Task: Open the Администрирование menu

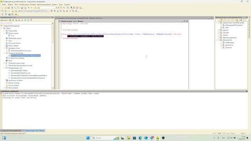Action: point(44,5)
